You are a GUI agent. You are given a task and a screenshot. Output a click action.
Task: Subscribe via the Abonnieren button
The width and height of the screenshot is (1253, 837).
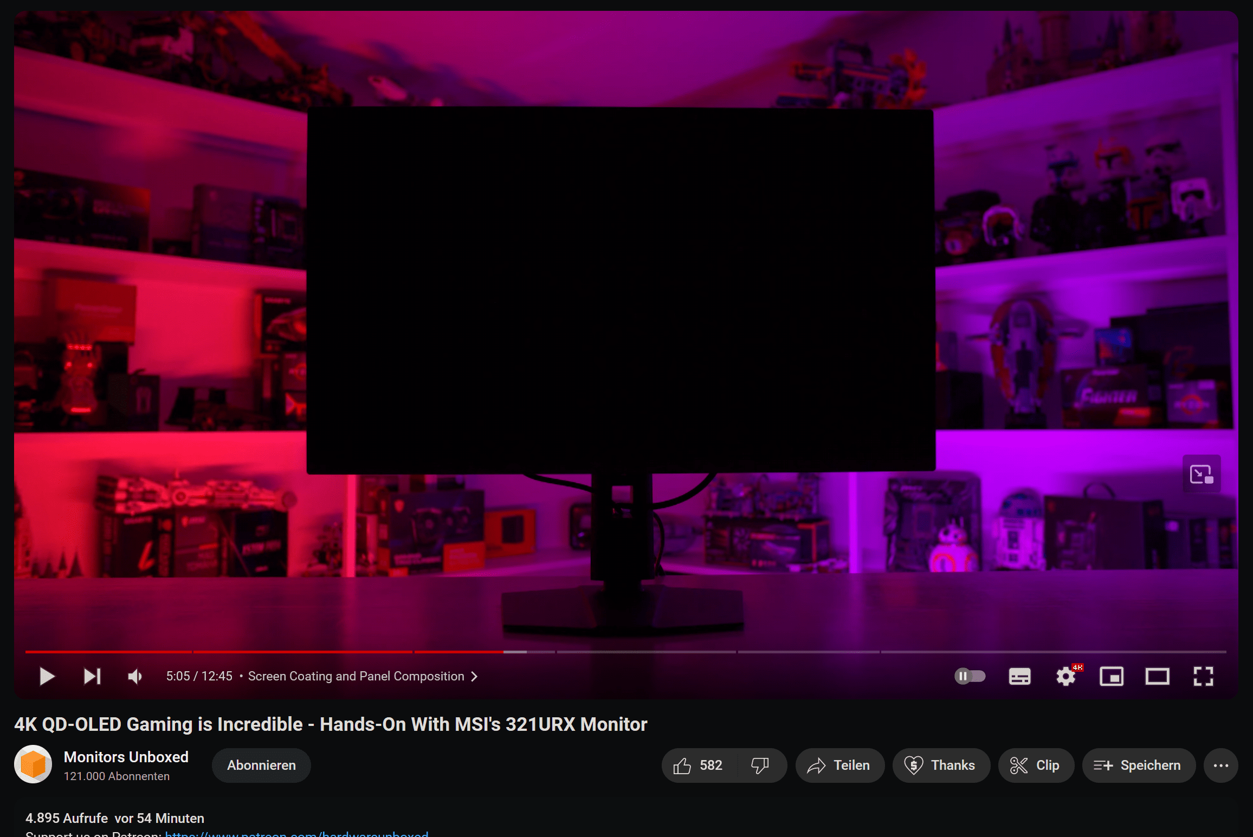point(261,765)
